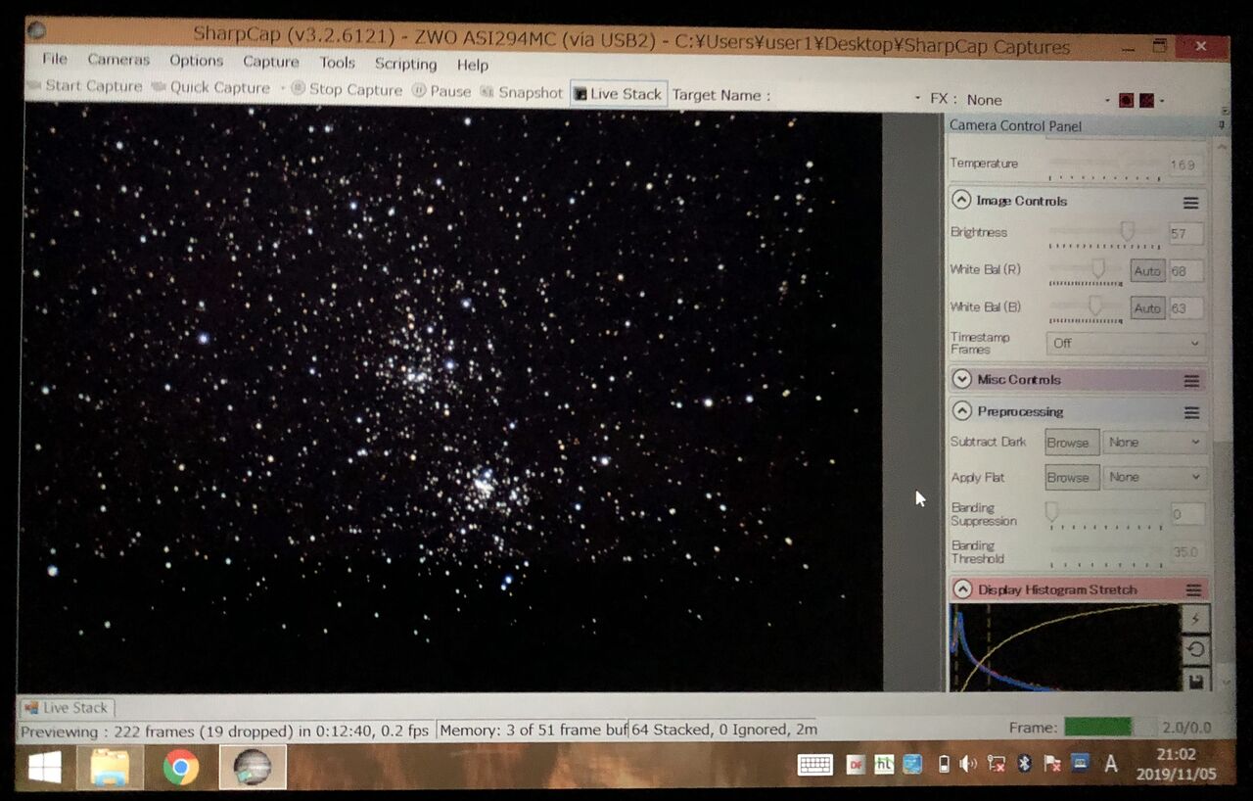Adjust the White Bal (R) slider
This screenshot has height=801, width=1253.
[x=1087, y=270]
